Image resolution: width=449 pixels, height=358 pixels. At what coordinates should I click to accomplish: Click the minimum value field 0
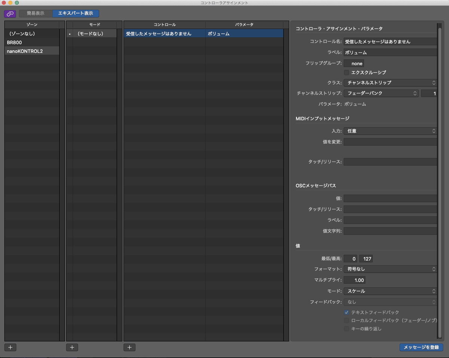pos(350,259)
